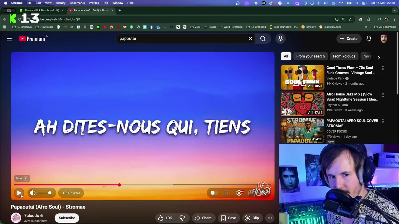Go back with browser back arrow

click(x=4, y=19)
